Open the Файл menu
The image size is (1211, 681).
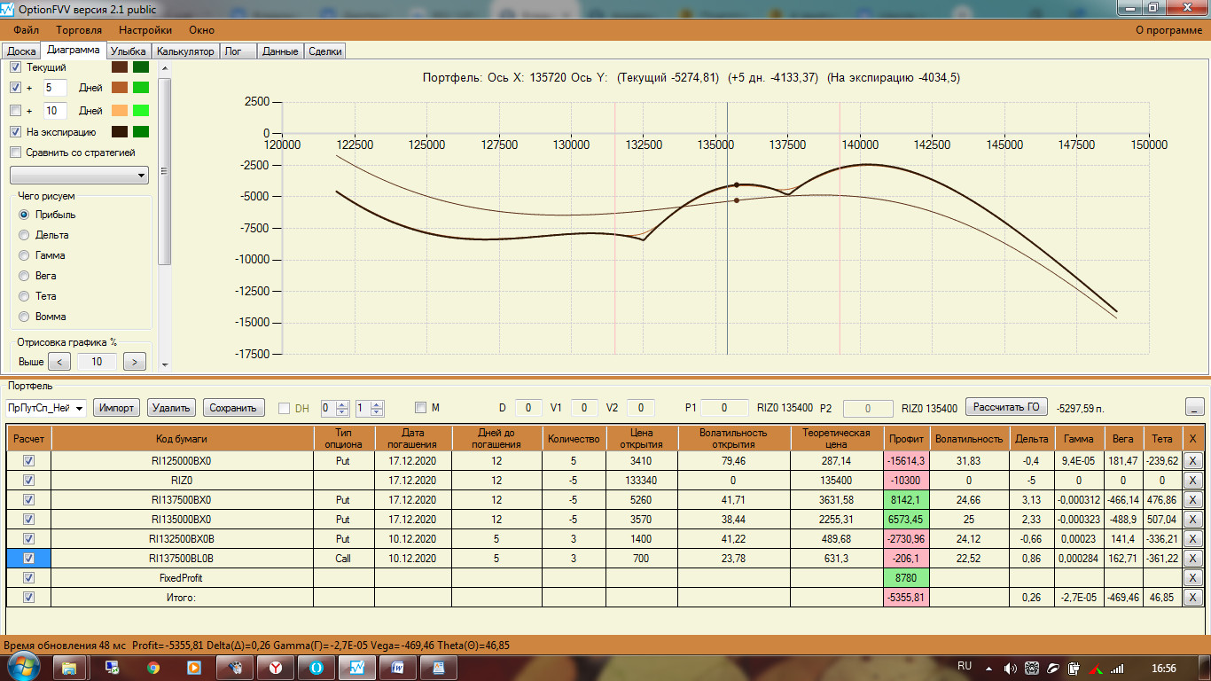point(27,30)
